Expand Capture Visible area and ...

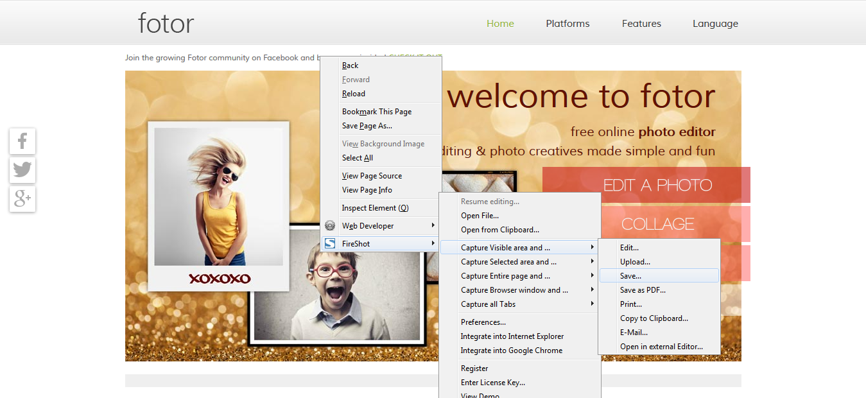tap(520, 248)
